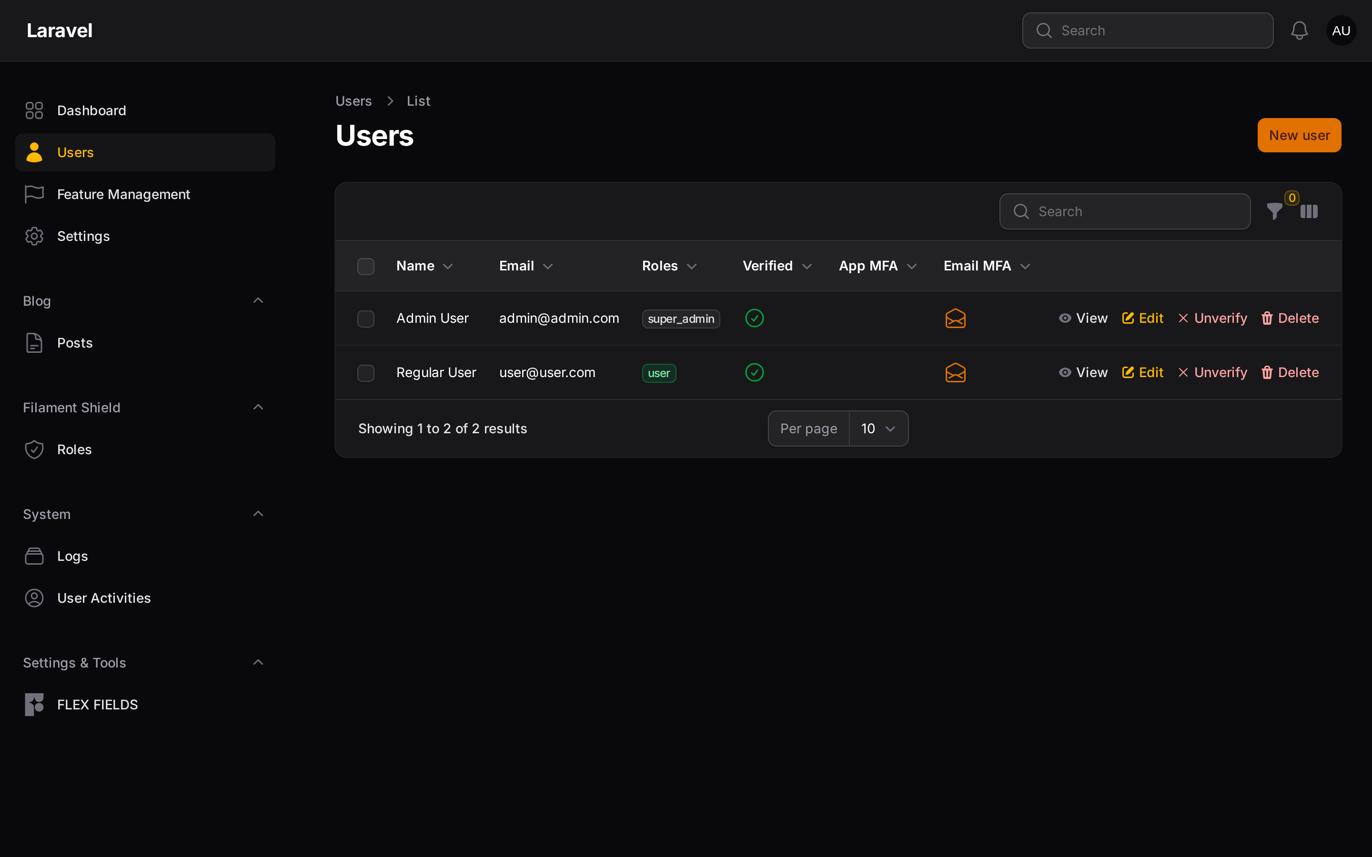Viewport: 1372px width, 857px height.
Task: Focus the global Search field in header
Action: point(1148,30)
